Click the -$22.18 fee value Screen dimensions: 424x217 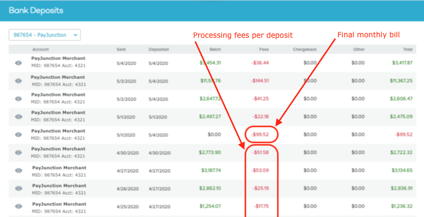pos(261,117)
